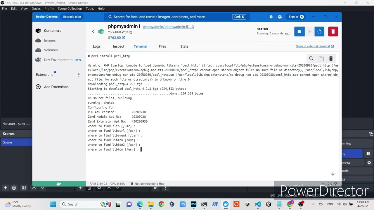
Task: Open OBS View menu
Action: pos(24,9)
